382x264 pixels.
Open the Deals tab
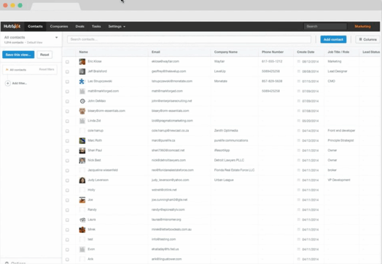pyautogui.click(x=80, y=26)
